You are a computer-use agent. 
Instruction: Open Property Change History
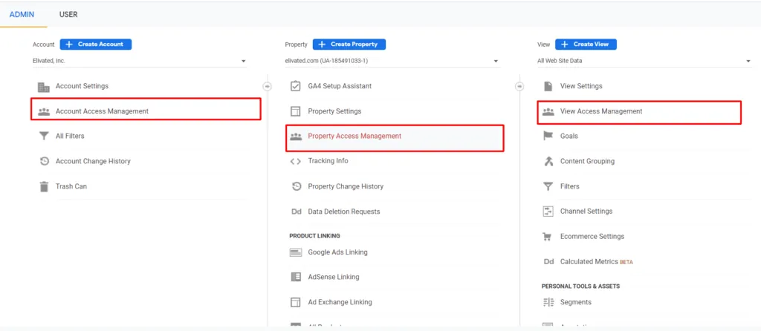click(x=346, y=186)
